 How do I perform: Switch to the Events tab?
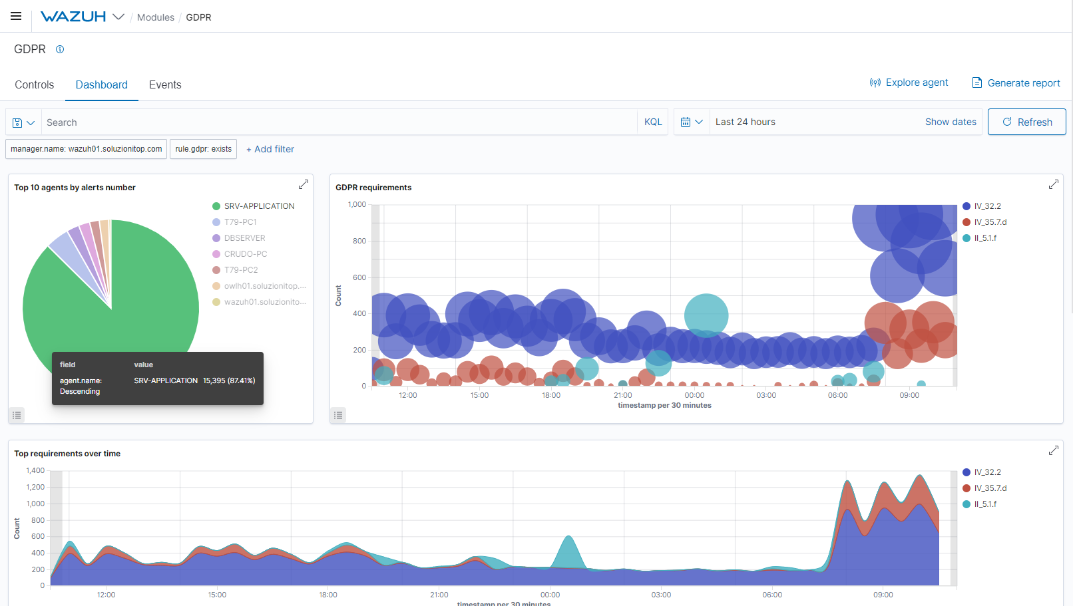[165, 84]
